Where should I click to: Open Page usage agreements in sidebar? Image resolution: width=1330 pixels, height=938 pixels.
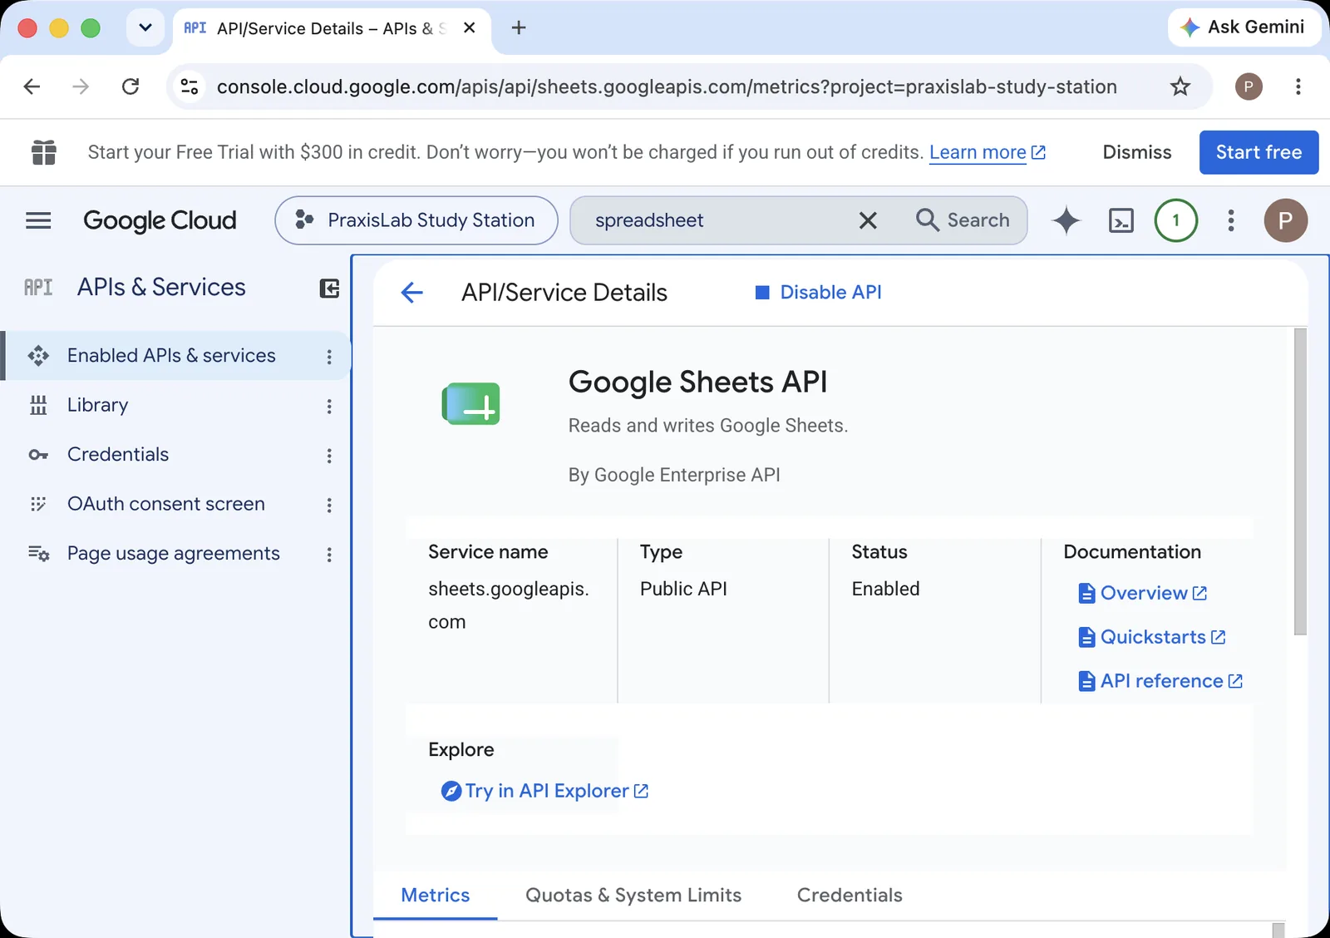174,554
